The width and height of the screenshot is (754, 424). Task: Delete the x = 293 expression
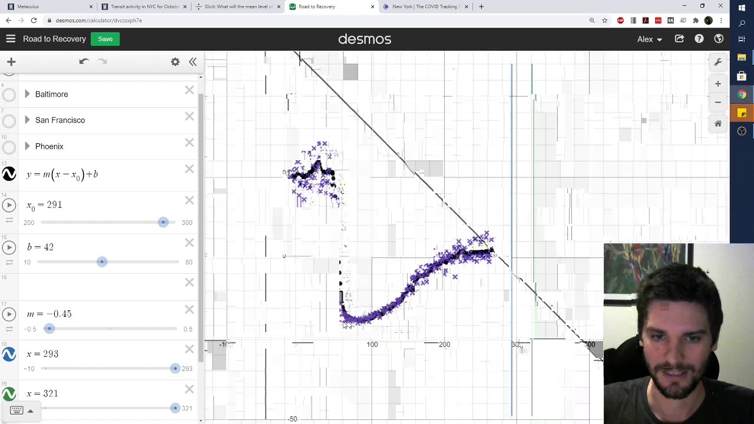(x=189, y=349)
